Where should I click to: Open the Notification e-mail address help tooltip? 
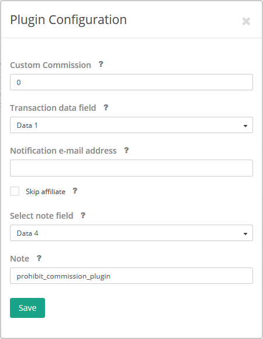point(126,150)
